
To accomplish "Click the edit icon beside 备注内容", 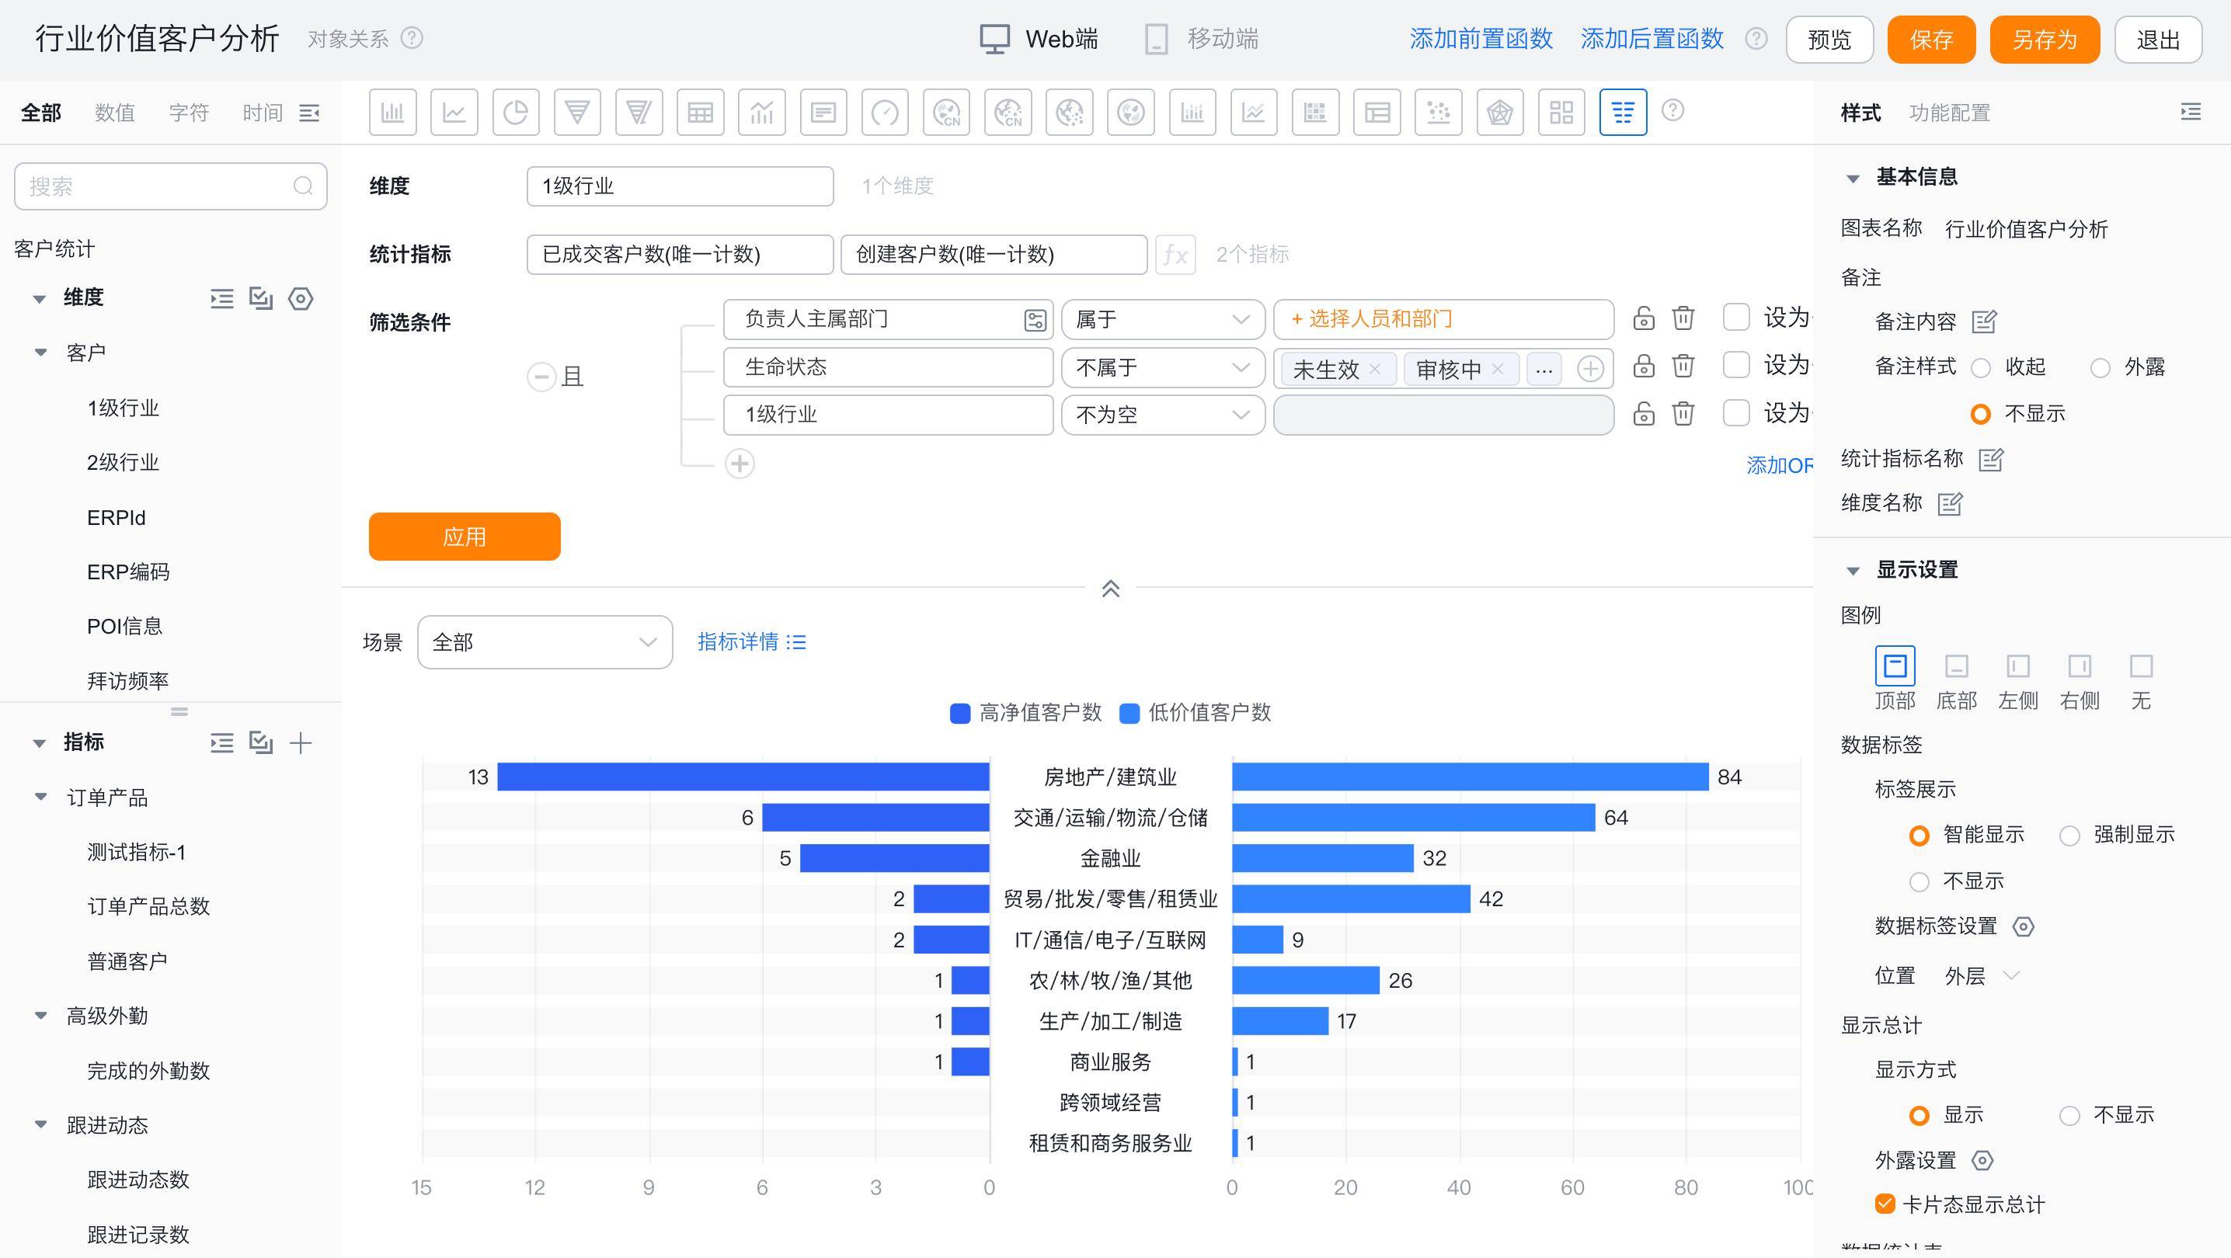I will [x=1983, y=322].
